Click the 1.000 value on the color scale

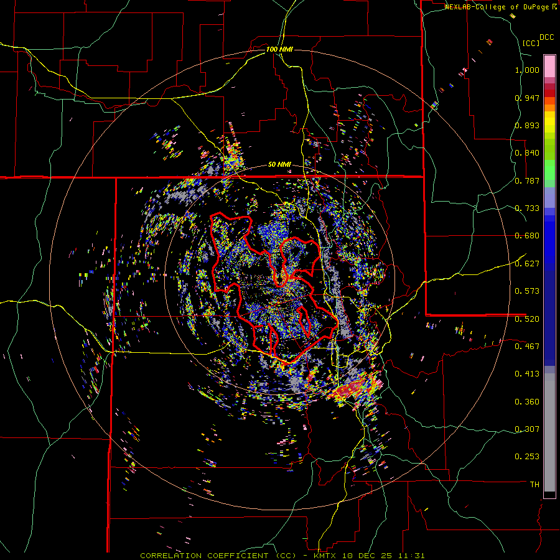pyautogui.click(x=527, y=70)
